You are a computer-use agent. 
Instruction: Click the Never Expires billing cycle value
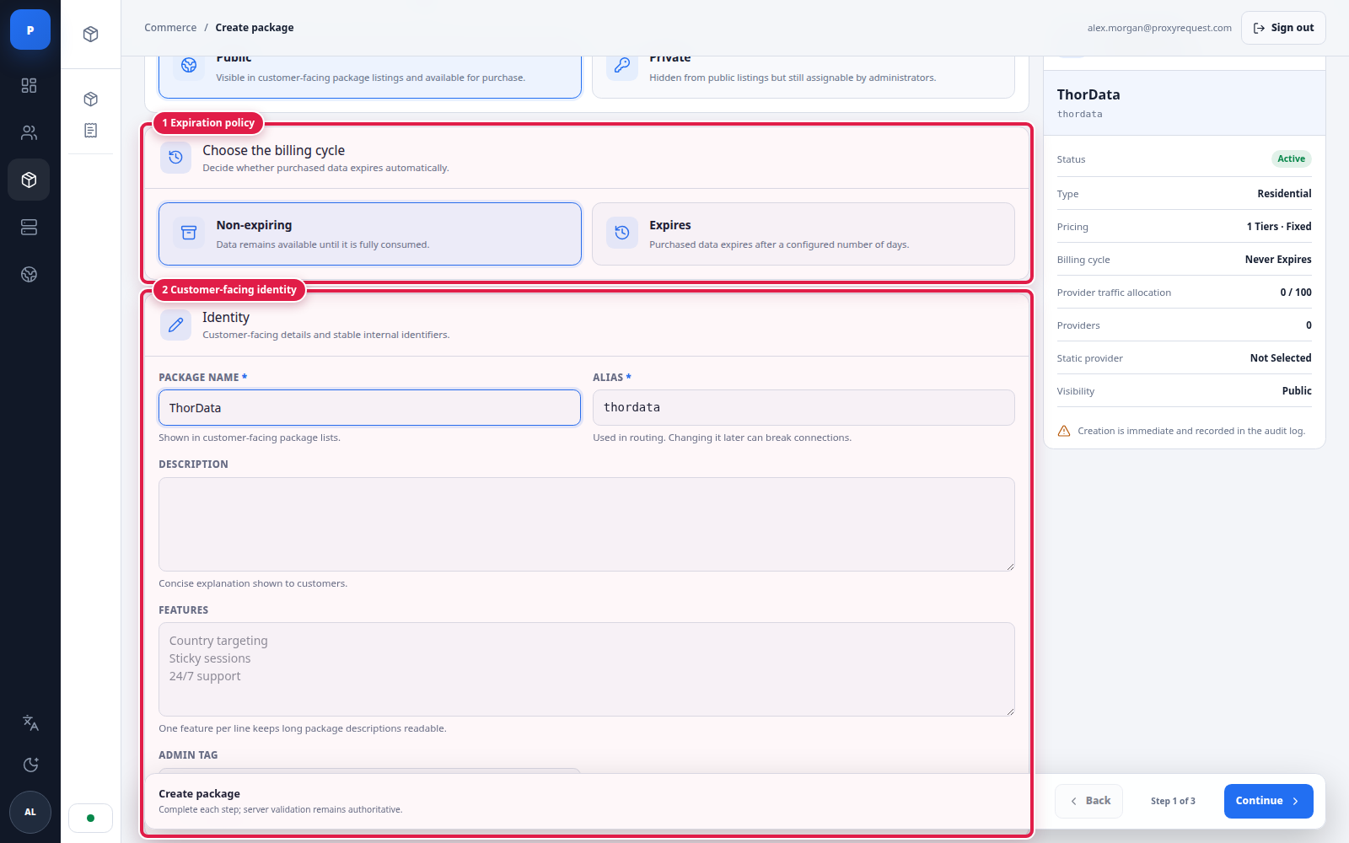1278,260
